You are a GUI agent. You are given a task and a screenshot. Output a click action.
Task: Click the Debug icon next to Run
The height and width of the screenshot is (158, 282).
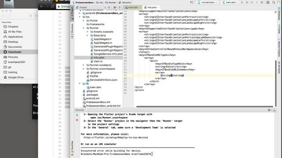247,2
